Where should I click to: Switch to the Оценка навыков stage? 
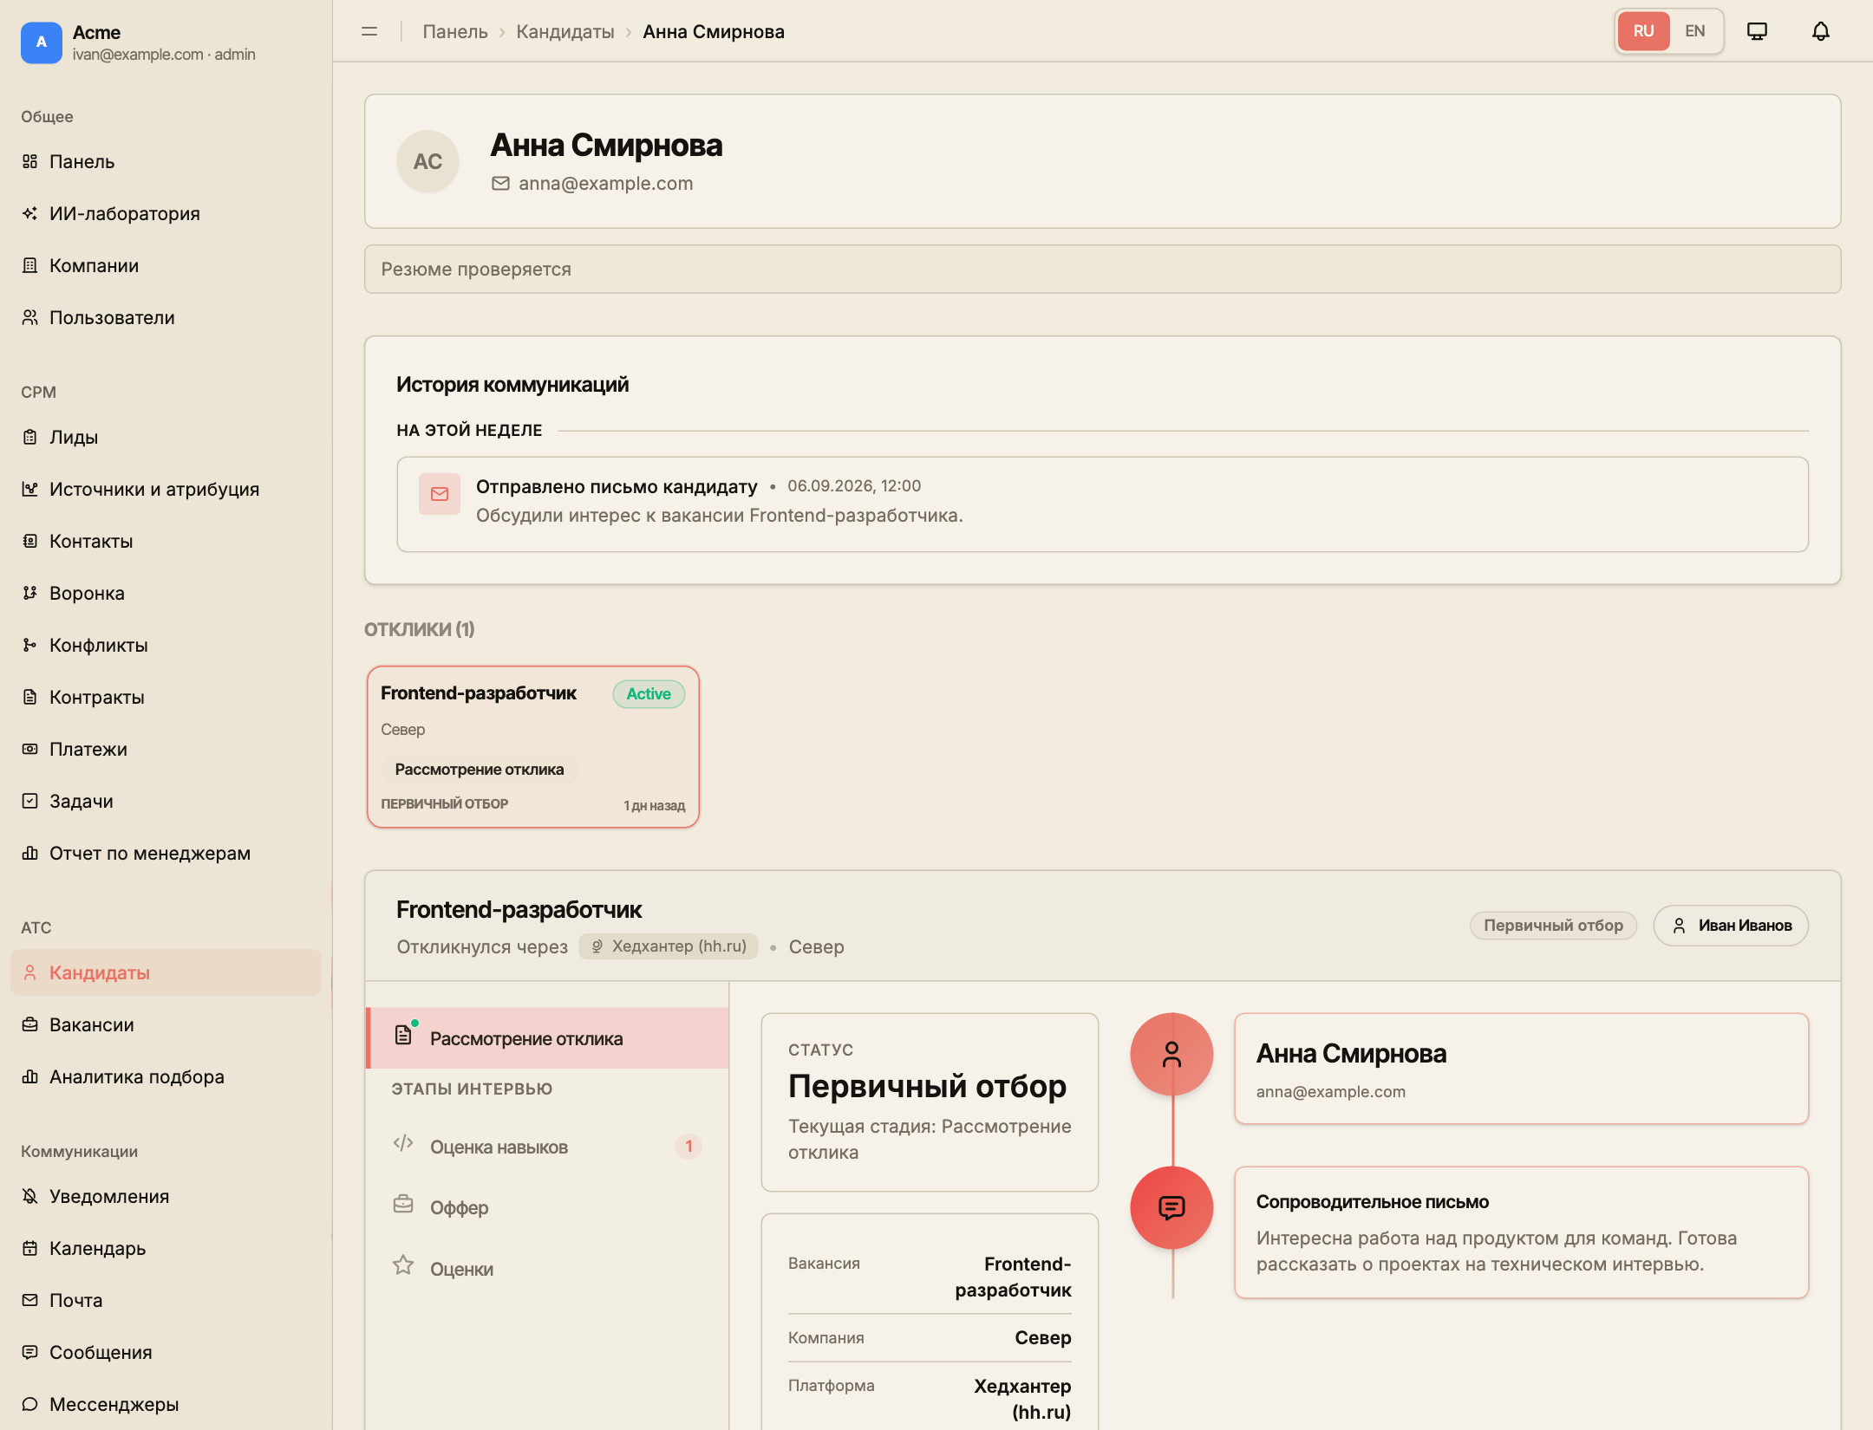(x=547, y=1147)
